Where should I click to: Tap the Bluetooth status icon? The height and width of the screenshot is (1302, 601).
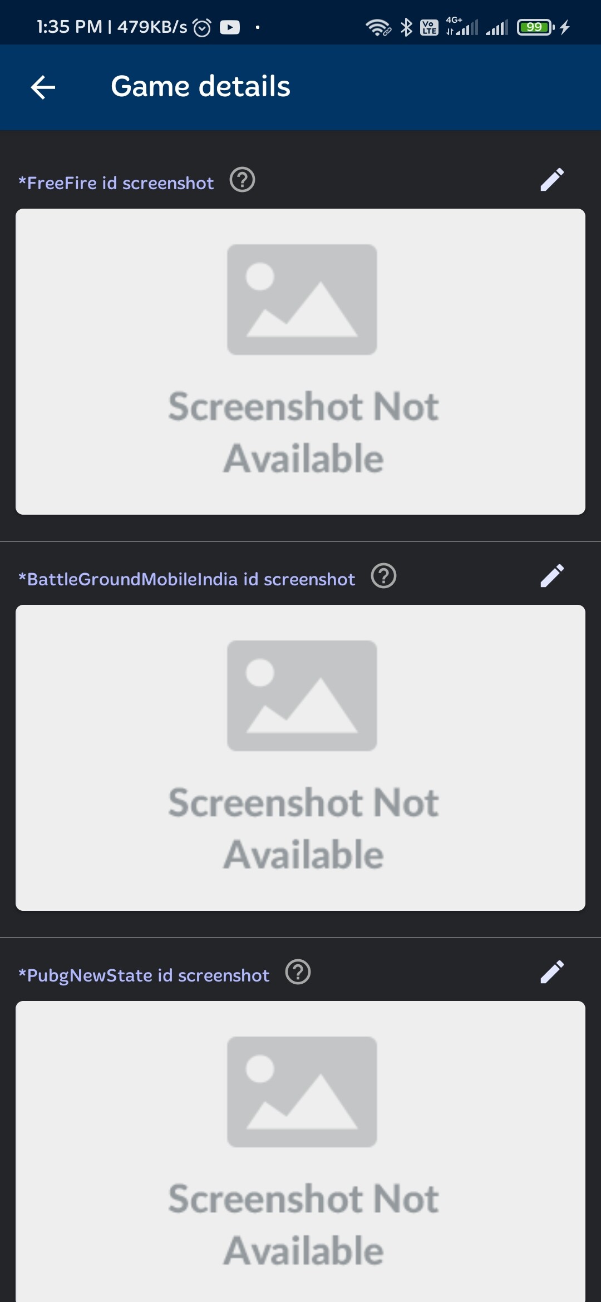407,27
